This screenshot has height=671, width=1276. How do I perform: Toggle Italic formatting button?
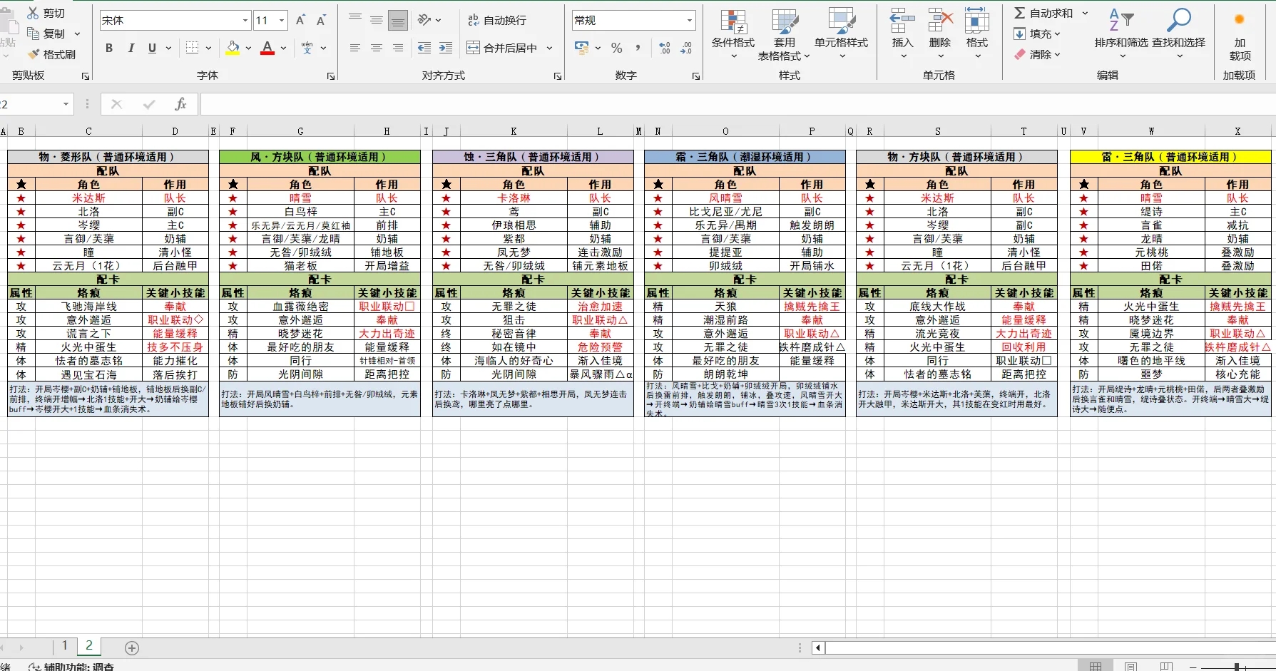(x=131, y=48)
